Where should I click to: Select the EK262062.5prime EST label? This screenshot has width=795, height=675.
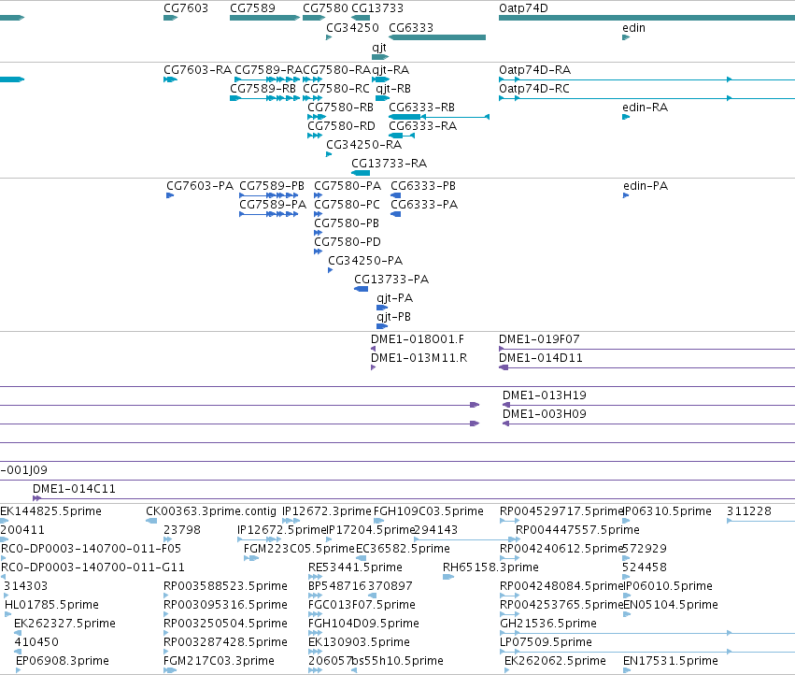[x=555, y=661]
